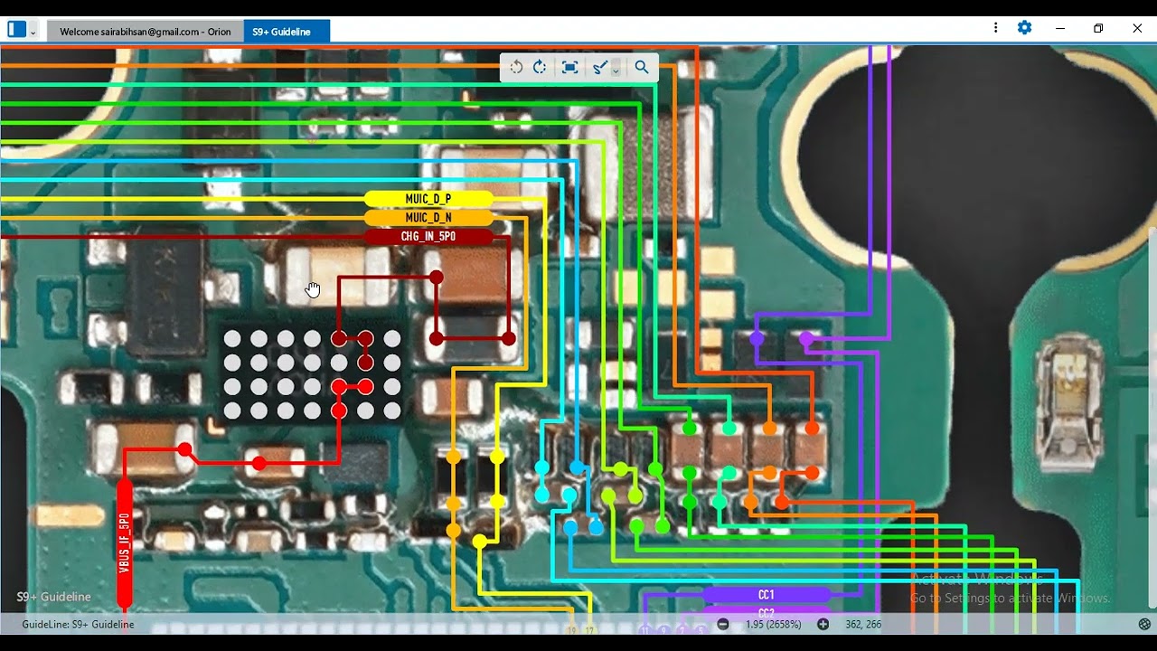Click the zoom value 1.95 (2658%)
Screen dimensions: 1157x651
click(773, 624)
